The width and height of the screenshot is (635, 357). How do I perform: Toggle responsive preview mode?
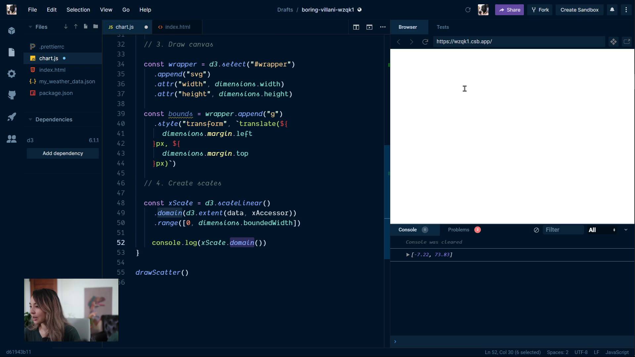(x=614, y=42)
